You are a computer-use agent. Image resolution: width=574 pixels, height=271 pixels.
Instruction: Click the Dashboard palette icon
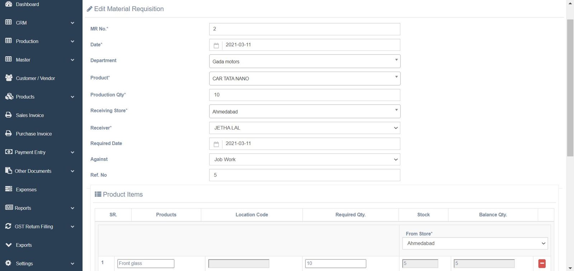pos(9,4)
